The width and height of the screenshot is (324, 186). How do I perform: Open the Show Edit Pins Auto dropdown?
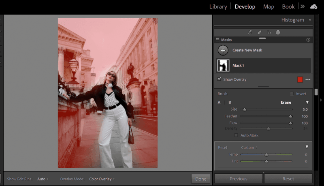[43, 179]
